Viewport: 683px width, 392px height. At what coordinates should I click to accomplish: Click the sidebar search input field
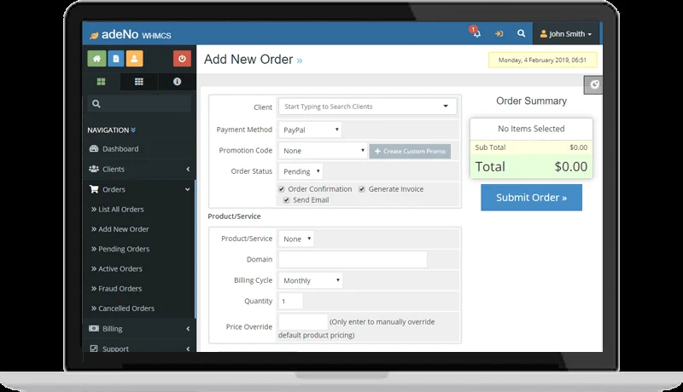(x=139, y=104)
